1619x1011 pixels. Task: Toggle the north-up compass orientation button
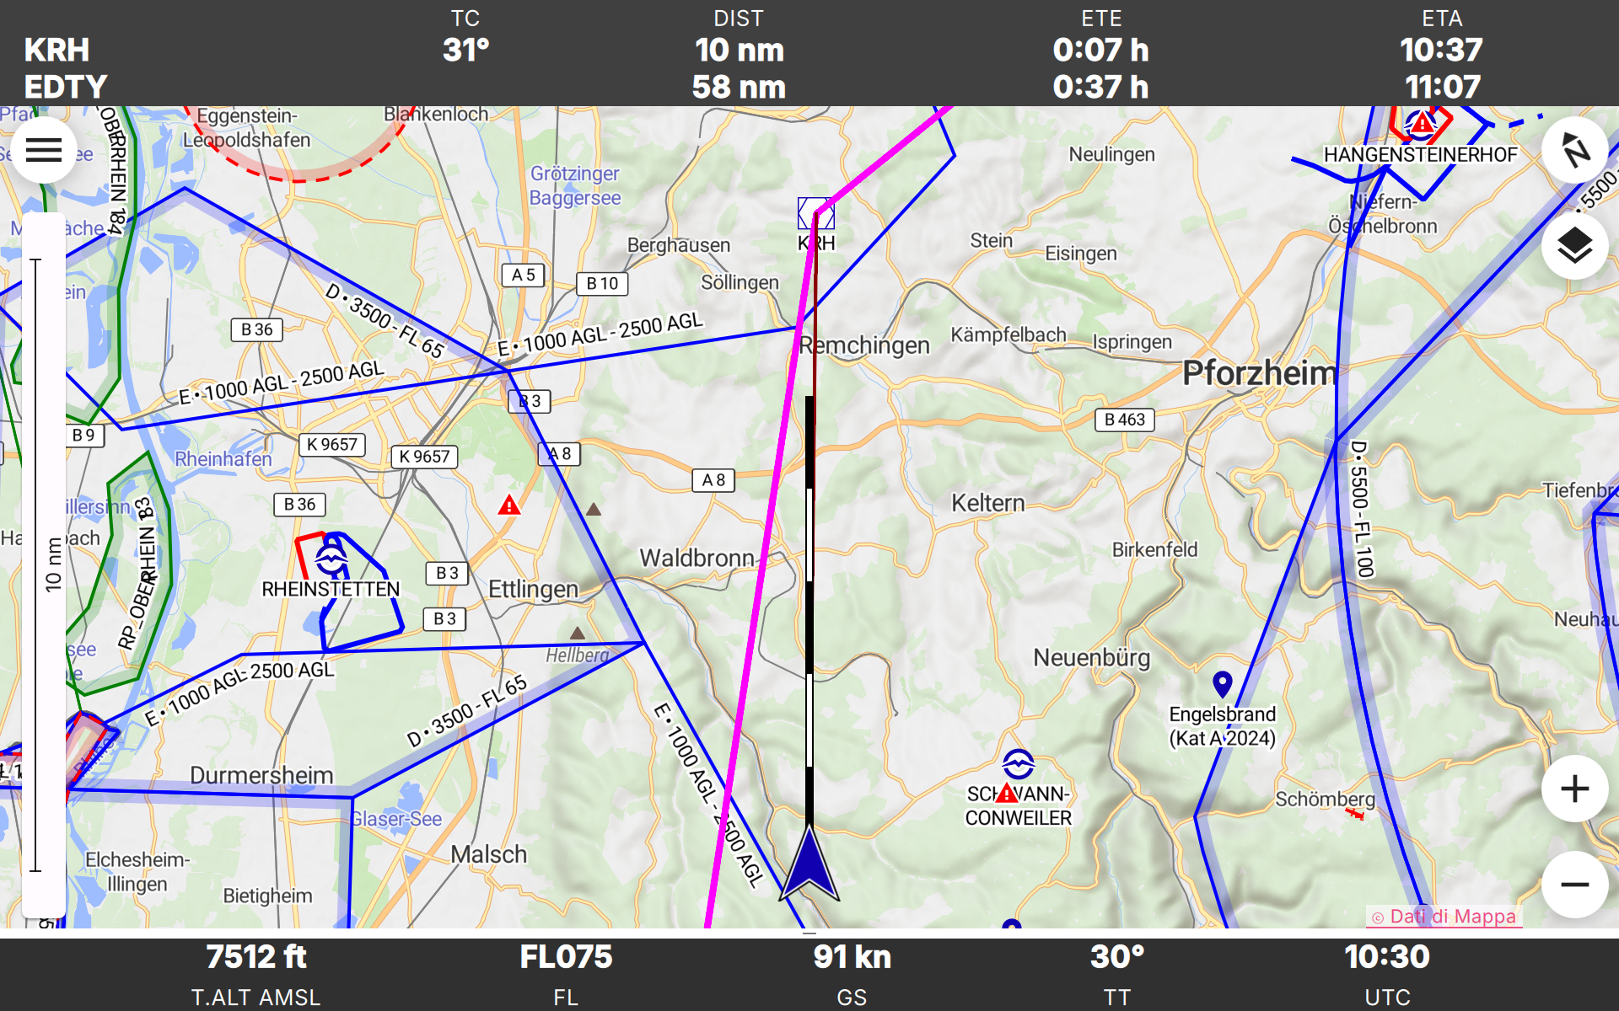(1573, 151)
